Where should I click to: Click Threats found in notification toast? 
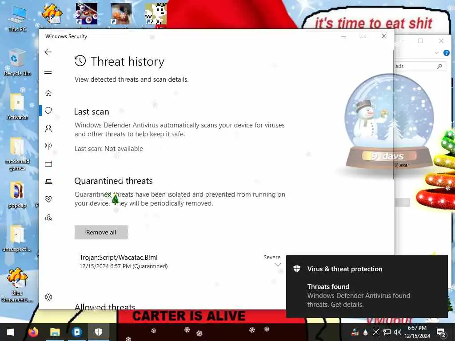click(x=328, y=286)
